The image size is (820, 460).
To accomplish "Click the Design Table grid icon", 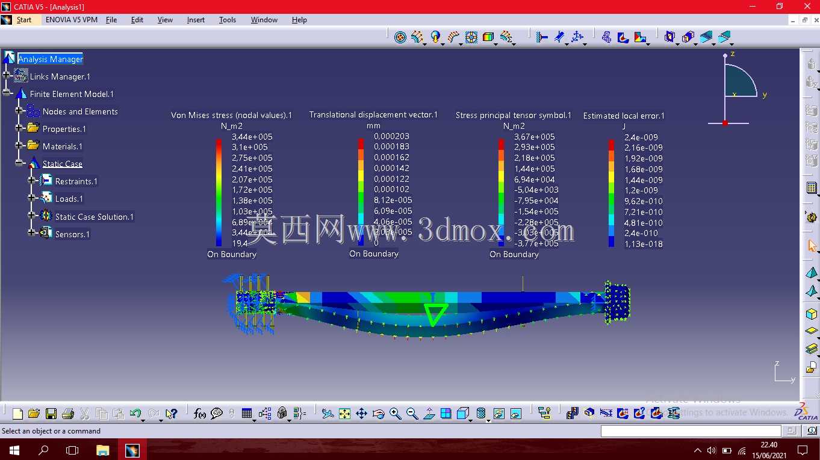I will pos(247,414).
